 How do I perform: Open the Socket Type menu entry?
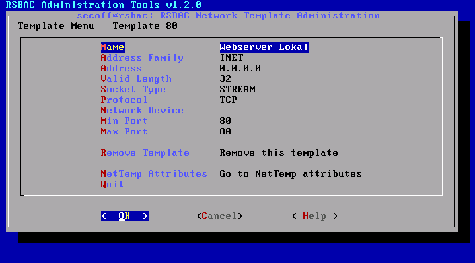pos(133,90)
